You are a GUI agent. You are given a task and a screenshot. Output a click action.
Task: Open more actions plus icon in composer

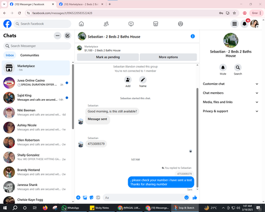pos(78,198)
